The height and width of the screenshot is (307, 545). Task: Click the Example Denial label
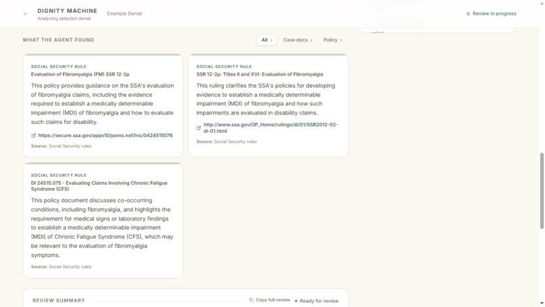124,13
